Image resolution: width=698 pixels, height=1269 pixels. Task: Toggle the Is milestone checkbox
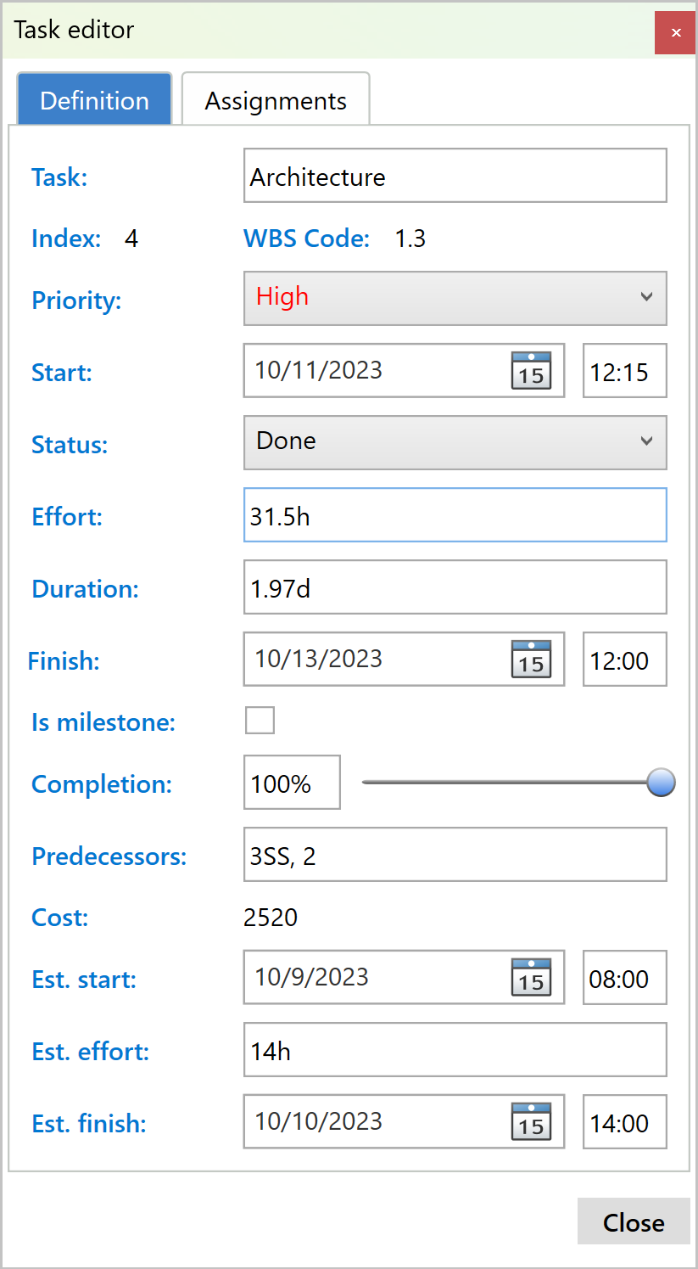pos(260,720)
